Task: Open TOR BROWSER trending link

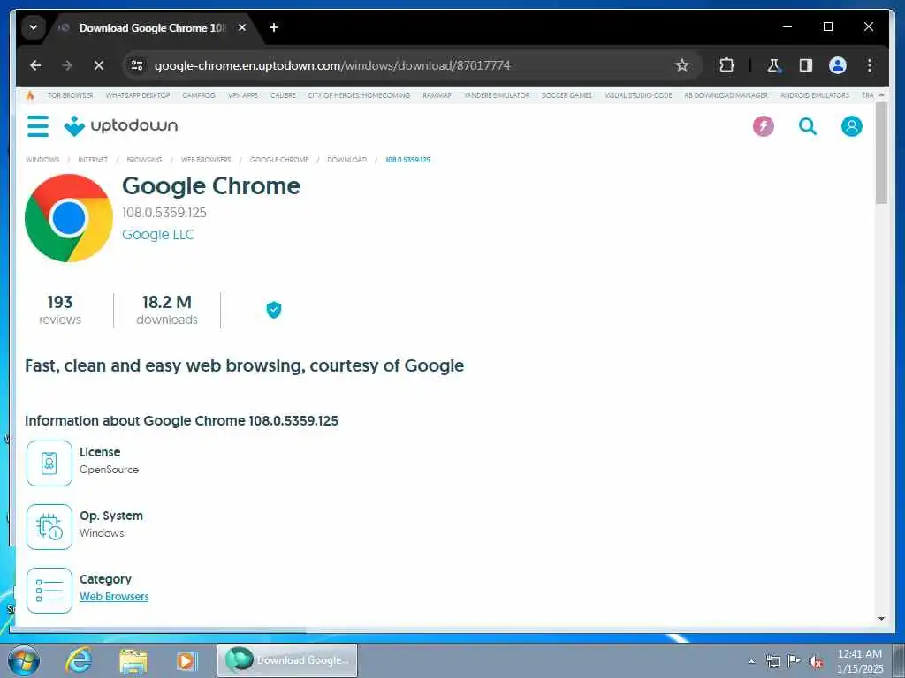Action: (71, 95)
